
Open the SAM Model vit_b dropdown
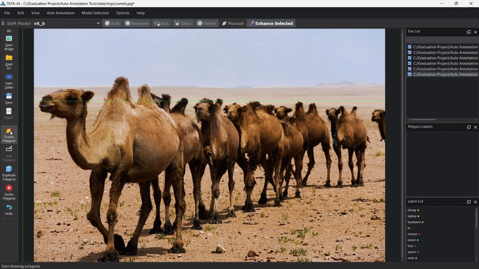(67, 23)
